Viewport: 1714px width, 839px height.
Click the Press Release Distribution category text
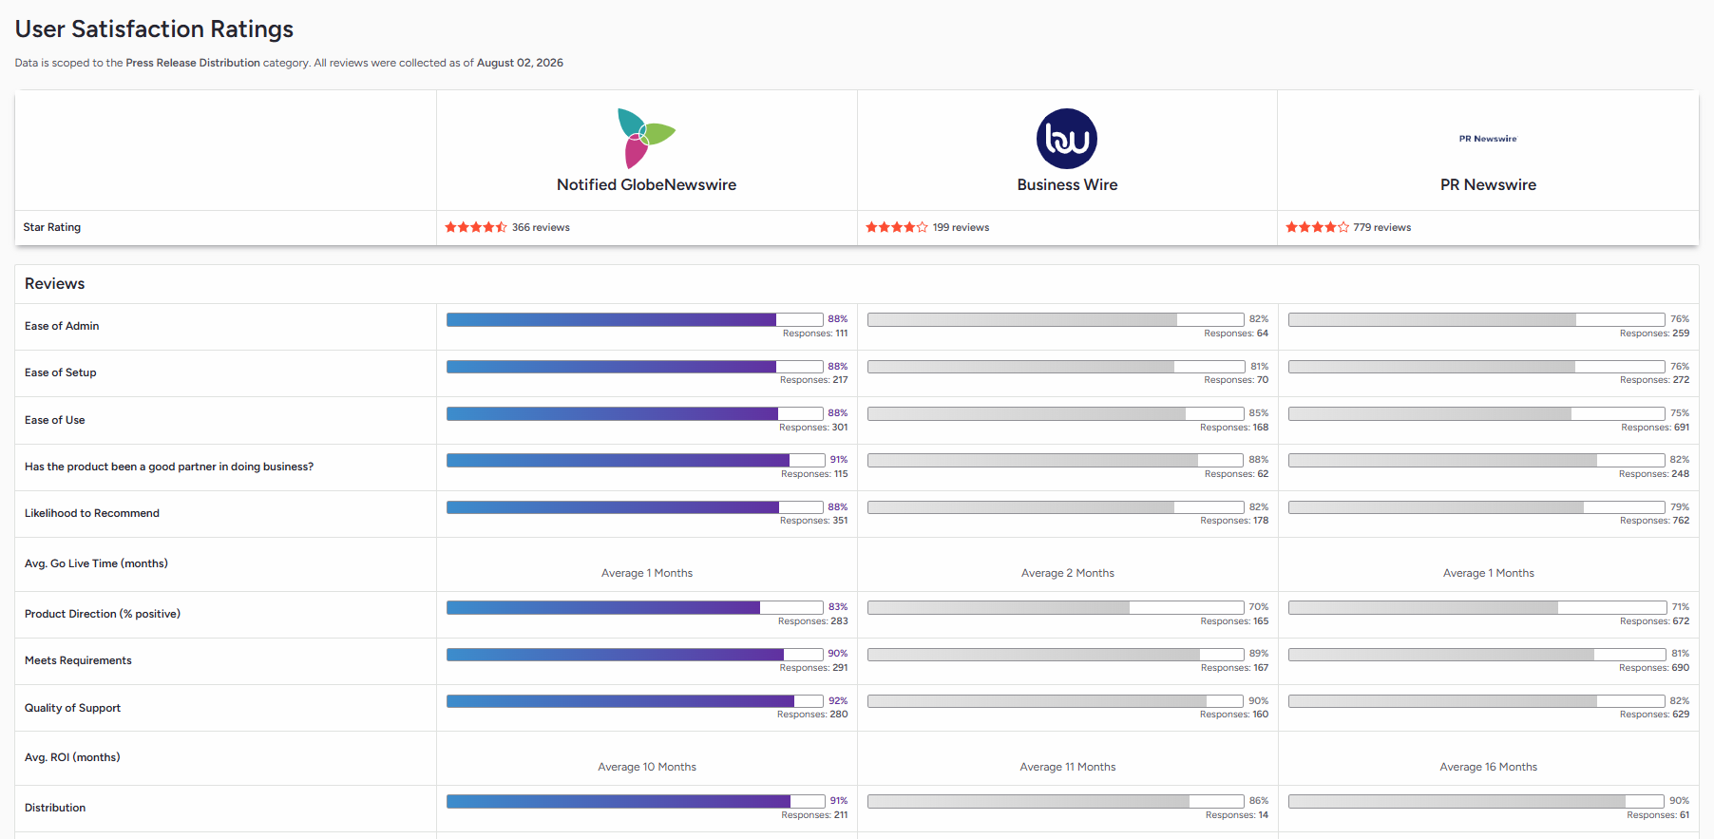click(193, 63)
